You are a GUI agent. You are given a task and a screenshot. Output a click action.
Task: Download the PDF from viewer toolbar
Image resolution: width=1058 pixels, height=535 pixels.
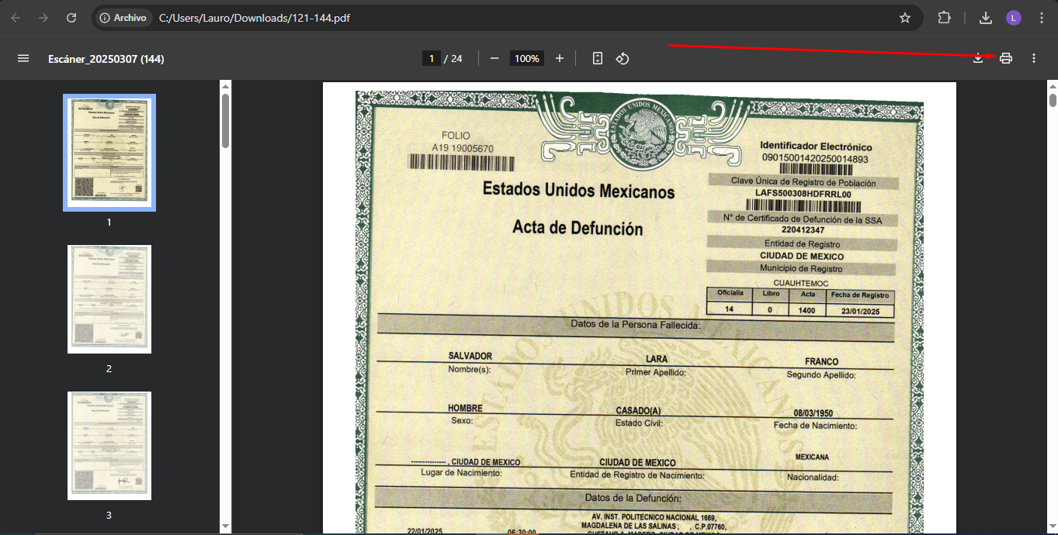point(978,58)
